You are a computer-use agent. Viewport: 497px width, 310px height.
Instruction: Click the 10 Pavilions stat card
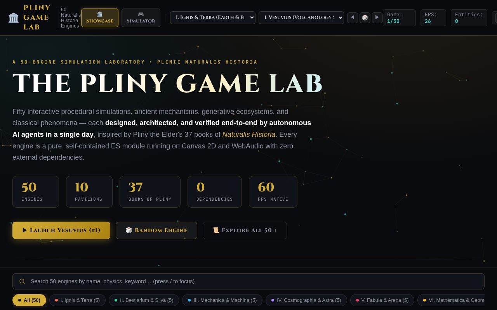coord(89,192)
